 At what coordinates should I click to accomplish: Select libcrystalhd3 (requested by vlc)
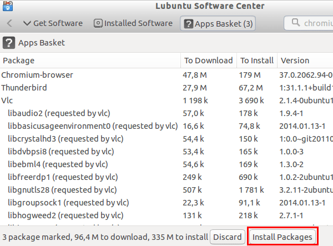[167, 139]
